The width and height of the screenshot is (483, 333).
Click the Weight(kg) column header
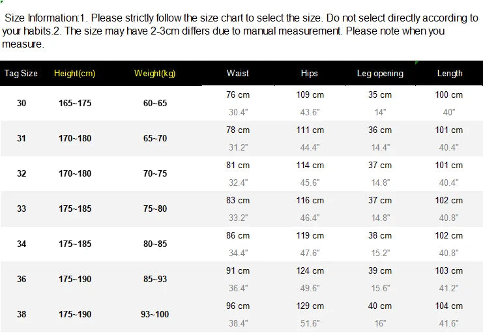click(x=155, y=74)
